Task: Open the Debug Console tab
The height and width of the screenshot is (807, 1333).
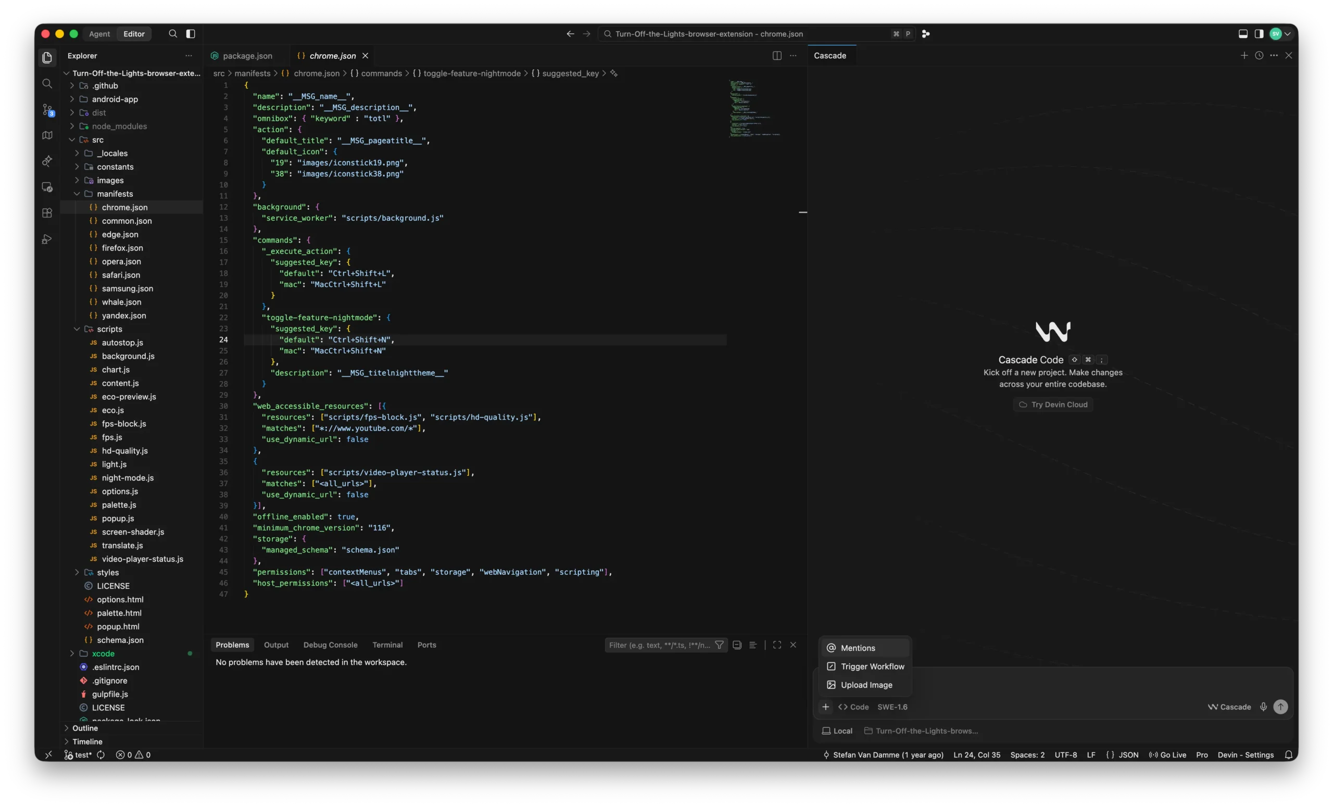Action: pyautogui.click(x=330, y=645)
